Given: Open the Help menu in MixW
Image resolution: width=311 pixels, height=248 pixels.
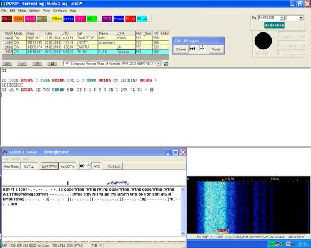Looking at the screenshot, I should pyautogui.click(x=73, y=11).
